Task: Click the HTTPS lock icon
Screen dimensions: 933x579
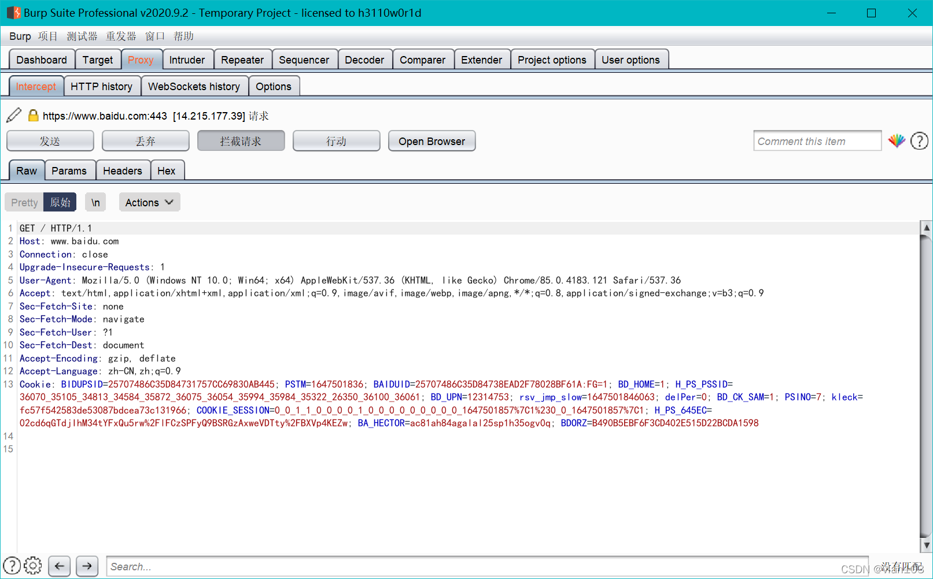Action: click(34, 116)
